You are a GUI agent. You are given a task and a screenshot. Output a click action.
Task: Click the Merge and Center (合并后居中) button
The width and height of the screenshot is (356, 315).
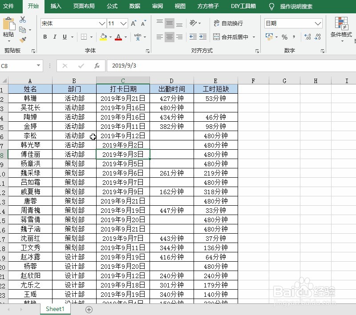[231, 37]
